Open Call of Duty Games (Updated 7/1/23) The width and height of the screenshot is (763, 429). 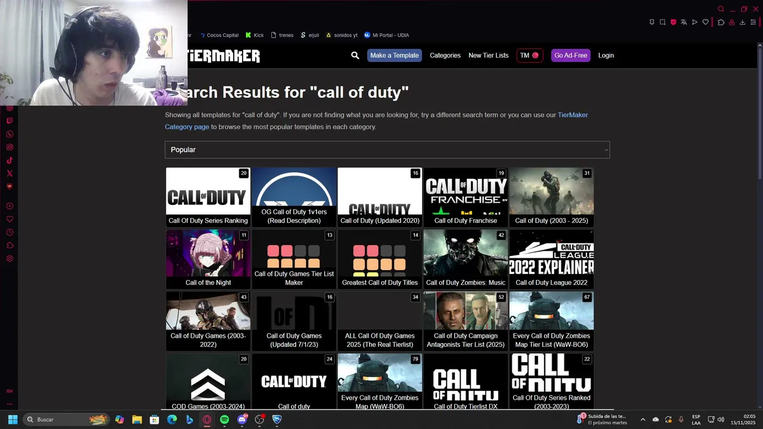[294, 321]
